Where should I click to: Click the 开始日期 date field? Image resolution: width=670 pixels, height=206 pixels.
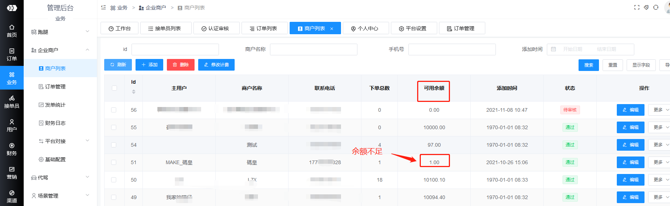click(x=573, y=49)
